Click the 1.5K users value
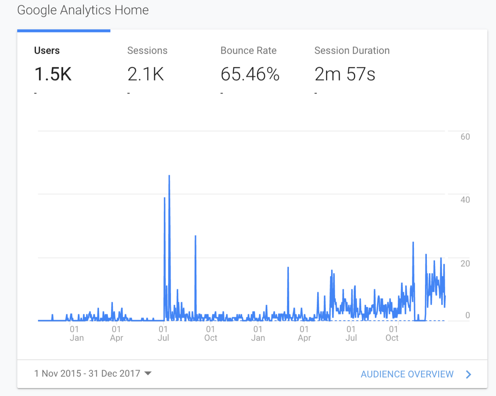 pos(53,75)
